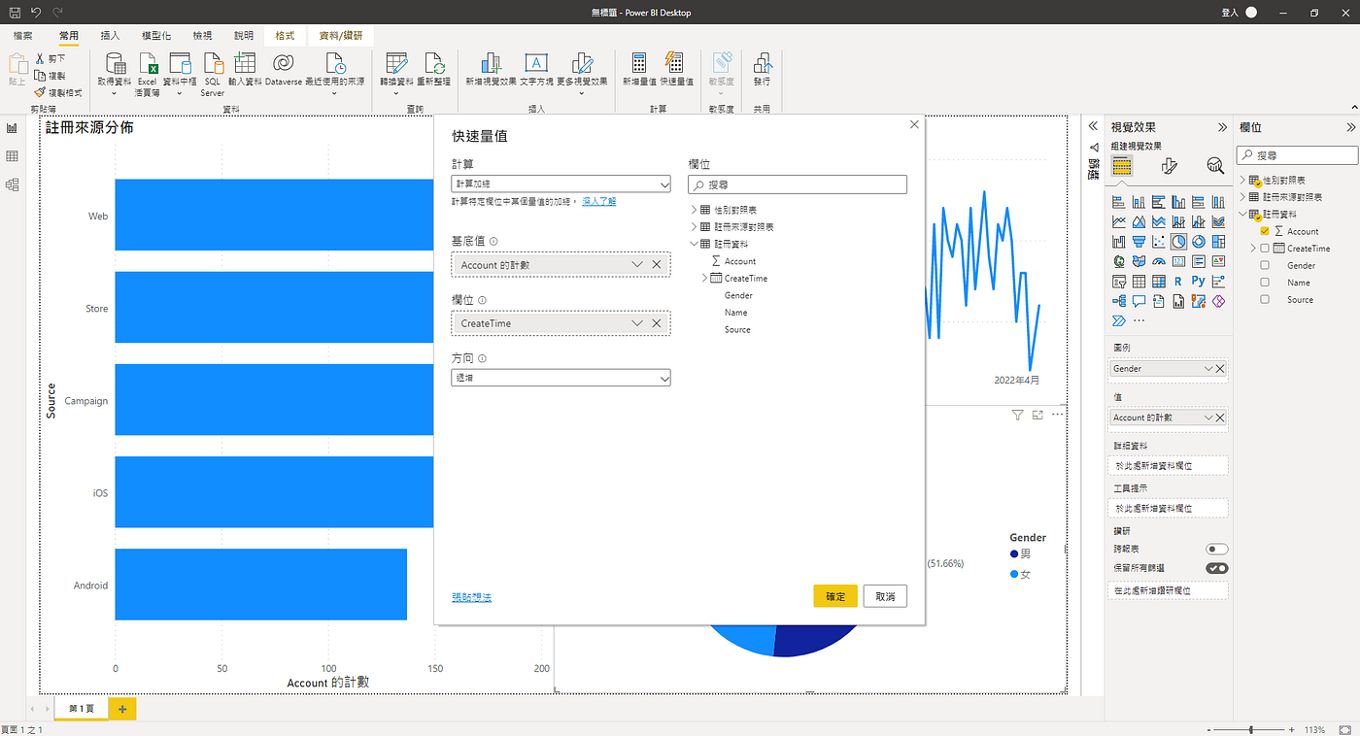1360x736 pixels.
Task: Switch to Report view in left sidebar
Action: tap(13, 128)
